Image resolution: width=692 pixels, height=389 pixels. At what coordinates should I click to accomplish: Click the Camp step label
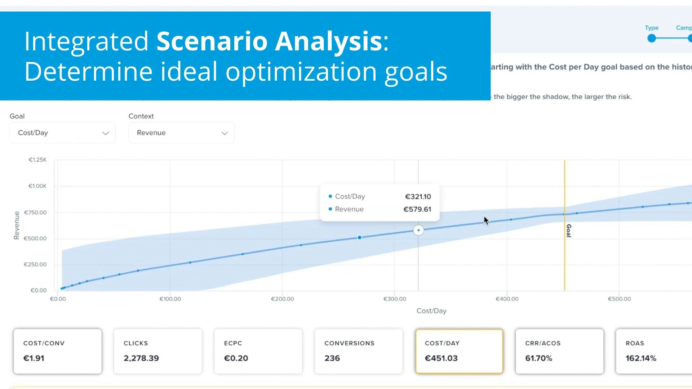coord(684,28)
